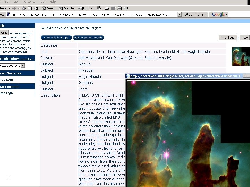
Task: Click the View relationships button
Action: (56, 37)
